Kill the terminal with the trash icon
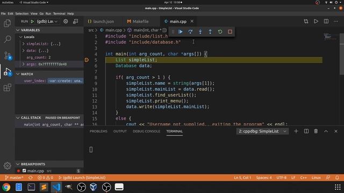Viewport: 344px width, 193px height. point(316,131)
